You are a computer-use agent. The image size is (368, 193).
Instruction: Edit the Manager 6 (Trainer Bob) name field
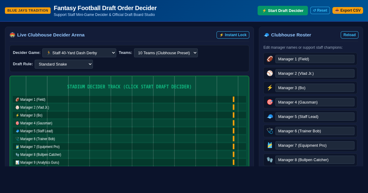(315, 131)
